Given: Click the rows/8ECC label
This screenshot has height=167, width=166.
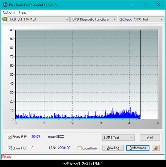Looking at the screenshot, I should (x=56, y=136).
